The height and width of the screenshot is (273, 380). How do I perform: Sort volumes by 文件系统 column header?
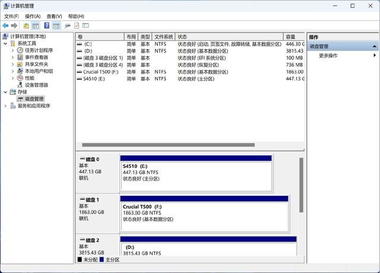click(x=164, y=37)
